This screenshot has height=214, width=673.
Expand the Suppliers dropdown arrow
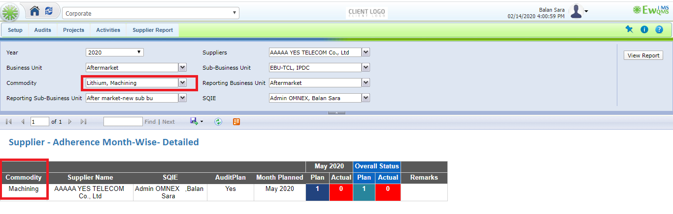click(366, 52)
